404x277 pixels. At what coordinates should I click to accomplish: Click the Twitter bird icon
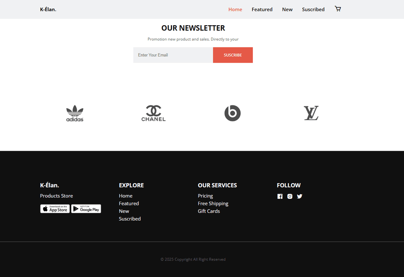pyautogui.click(x=299, y=197)
